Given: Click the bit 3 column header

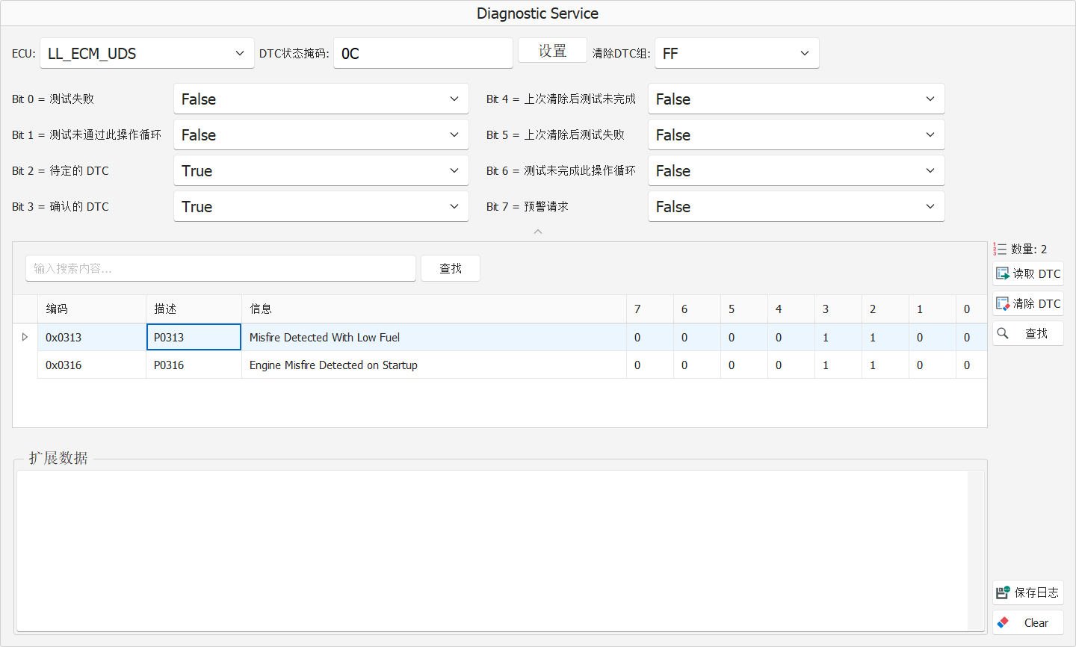Looking at the screenshot, I should 838,309.
